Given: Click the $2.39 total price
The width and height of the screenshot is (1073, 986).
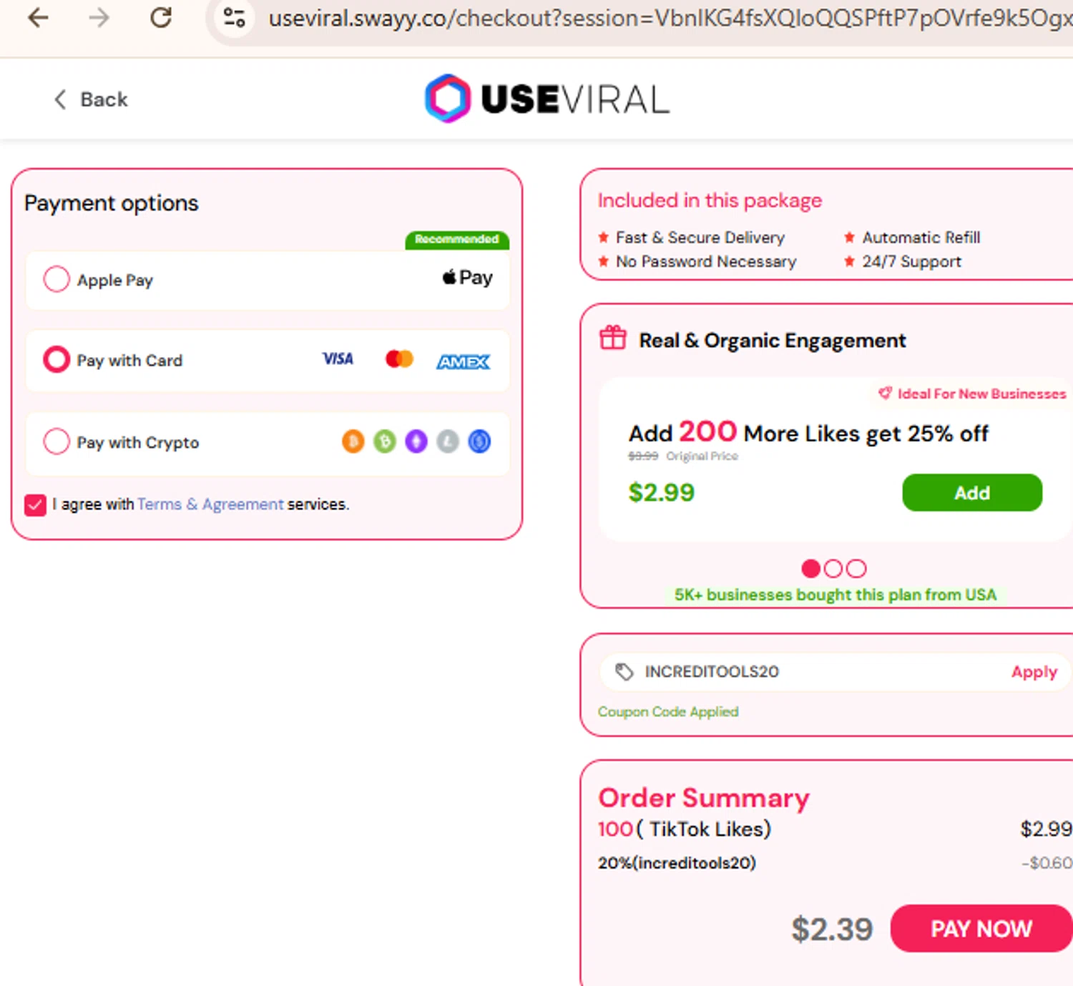Looking at the screenshot, I should [x=832, y=929].
